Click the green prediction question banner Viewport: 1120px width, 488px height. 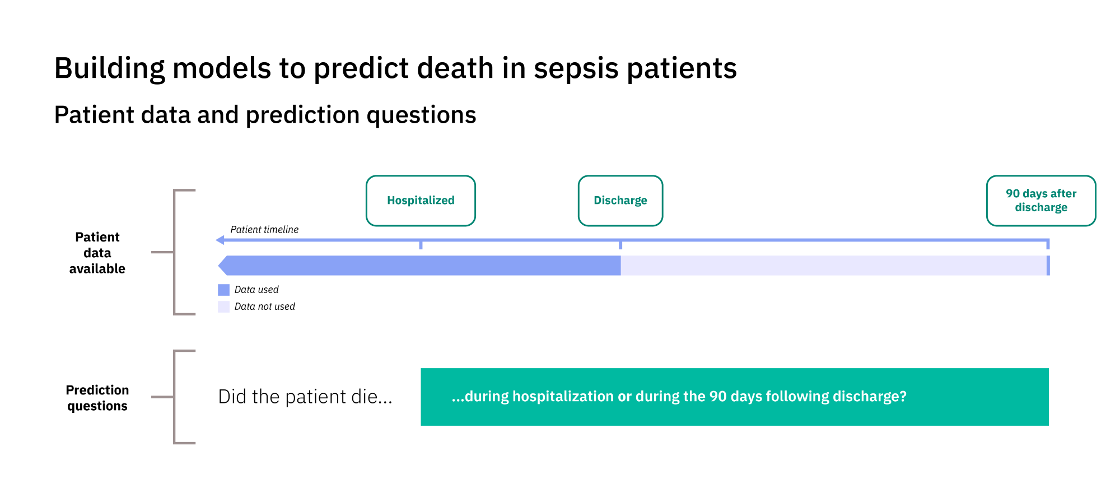[x=734, y=397]
